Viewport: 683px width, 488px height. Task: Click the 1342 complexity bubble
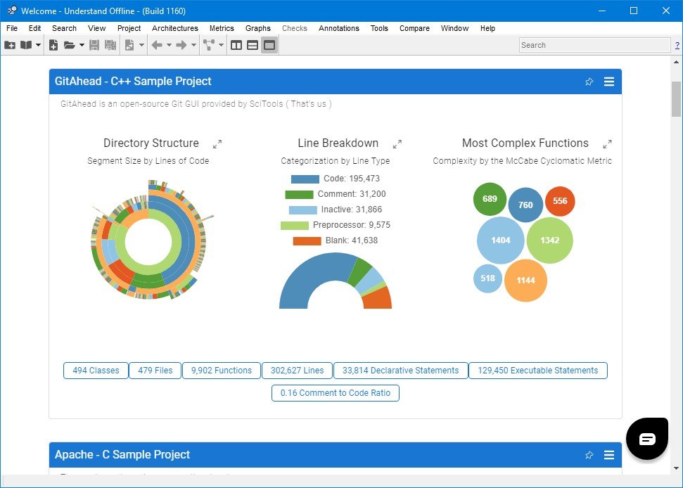tap(550, 240)
